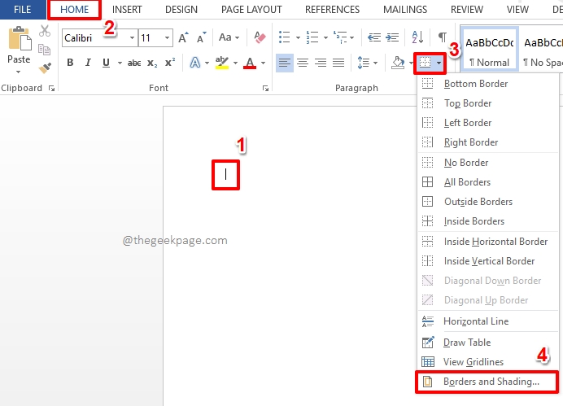Open bullet library dropdown arrow

point(298,37)
